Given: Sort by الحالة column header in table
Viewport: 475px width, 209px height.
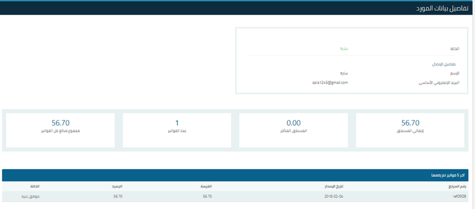Looking at the screenshot, I should (x=35, y=186).
